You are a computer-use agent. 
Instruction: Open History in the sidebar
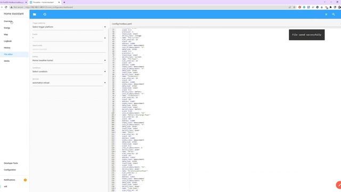pos(14,47)
